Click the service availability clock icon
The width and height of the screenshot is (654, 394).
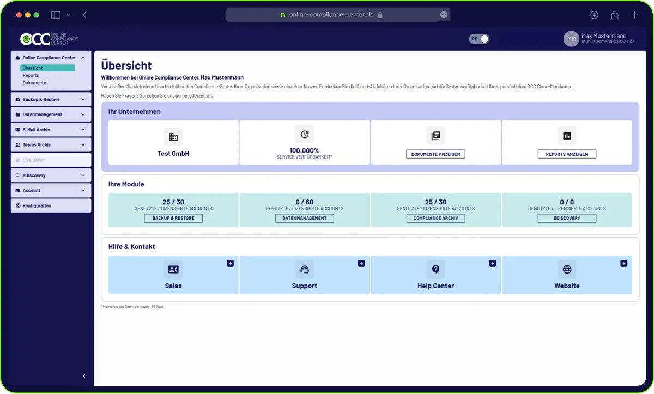(304, 134)
